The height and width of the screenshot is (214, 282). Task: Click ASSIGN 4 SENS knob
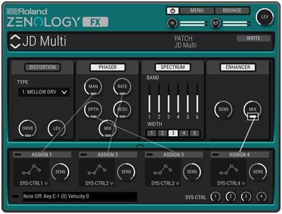258,172
